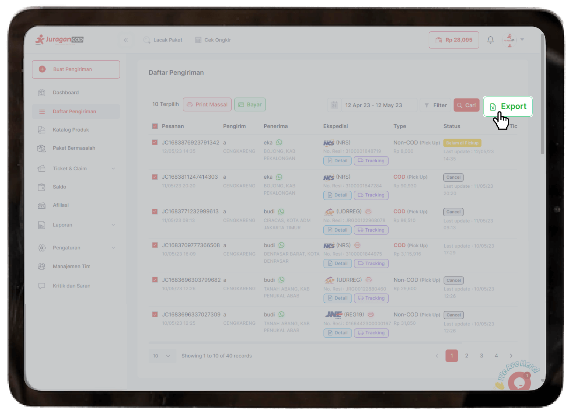Uncheck order JC1683771232999613
Screen dimensions: 573x418
point(155,211)
